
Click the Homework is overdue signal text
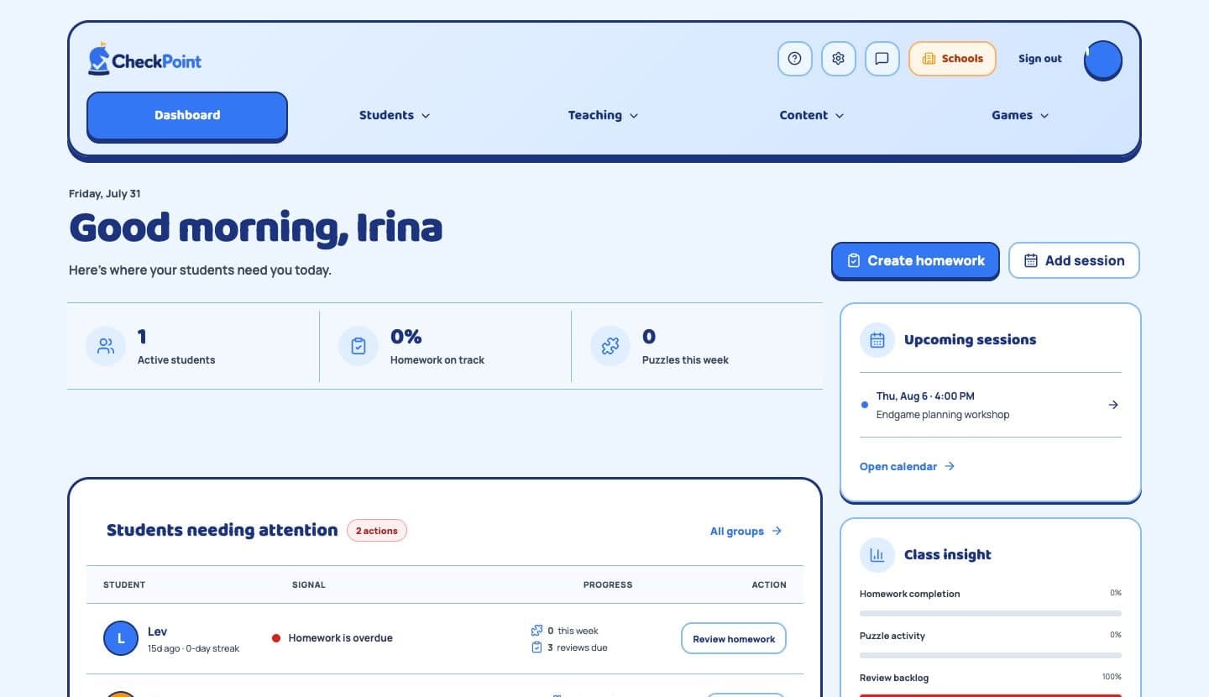coord(340,638)
